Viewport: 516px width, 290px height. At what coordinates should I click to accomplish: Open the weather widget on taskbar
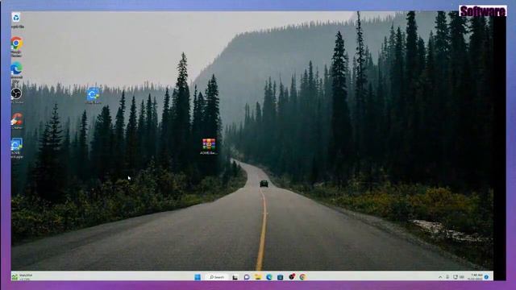pos(22,277)
